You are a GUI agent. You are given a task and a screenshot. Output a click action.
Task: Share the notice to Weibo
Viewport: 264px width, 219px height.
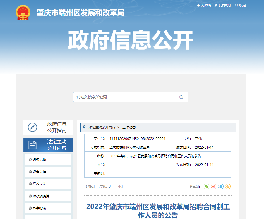213,187
